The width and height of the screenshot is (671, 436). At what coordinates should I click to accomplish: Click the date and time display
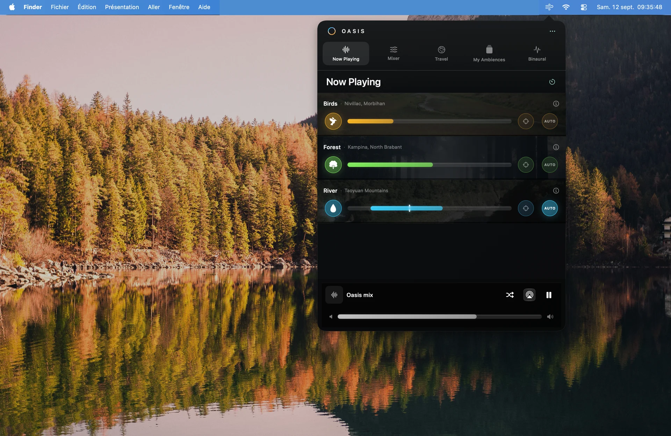629,7
